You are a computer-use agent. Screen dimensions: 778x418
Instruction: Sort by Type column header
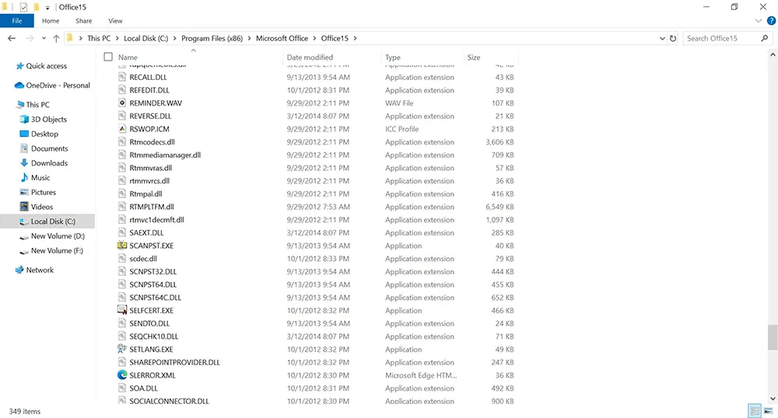392,57
